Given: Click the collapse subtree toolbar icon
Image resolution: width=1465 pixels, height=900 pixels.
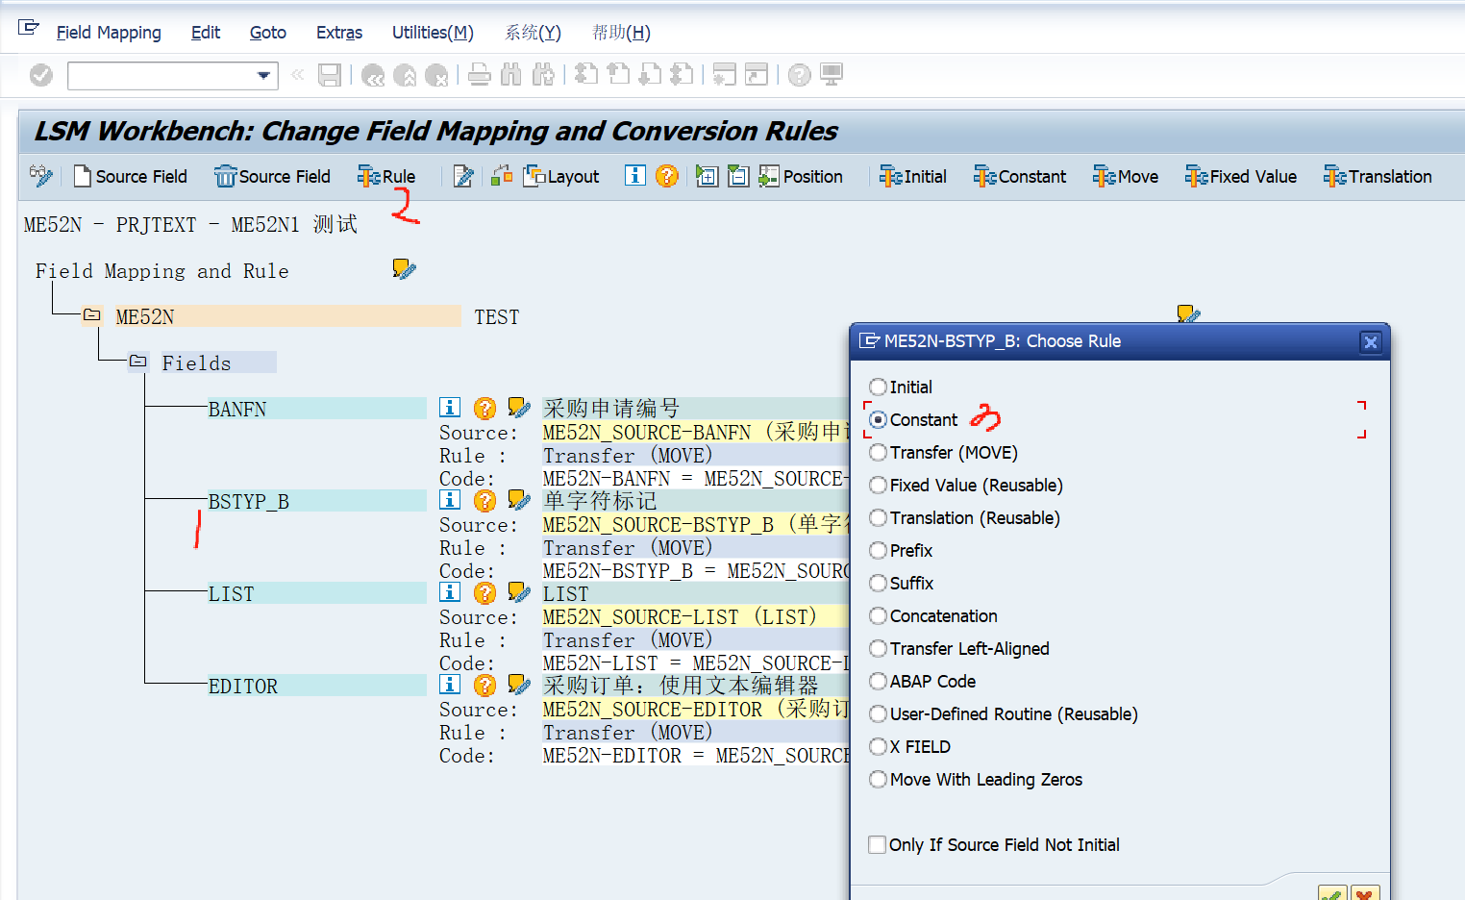Looking at the screenshot, I should coord(738,176).
